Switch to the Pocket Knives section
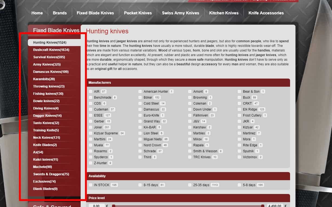This screenshot has height=207, width=332. click(x=138, y=13)
